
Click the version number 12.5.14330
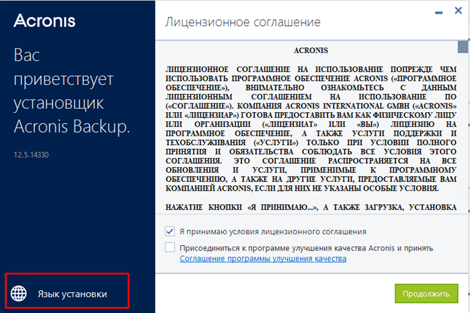tap(31, 155)
